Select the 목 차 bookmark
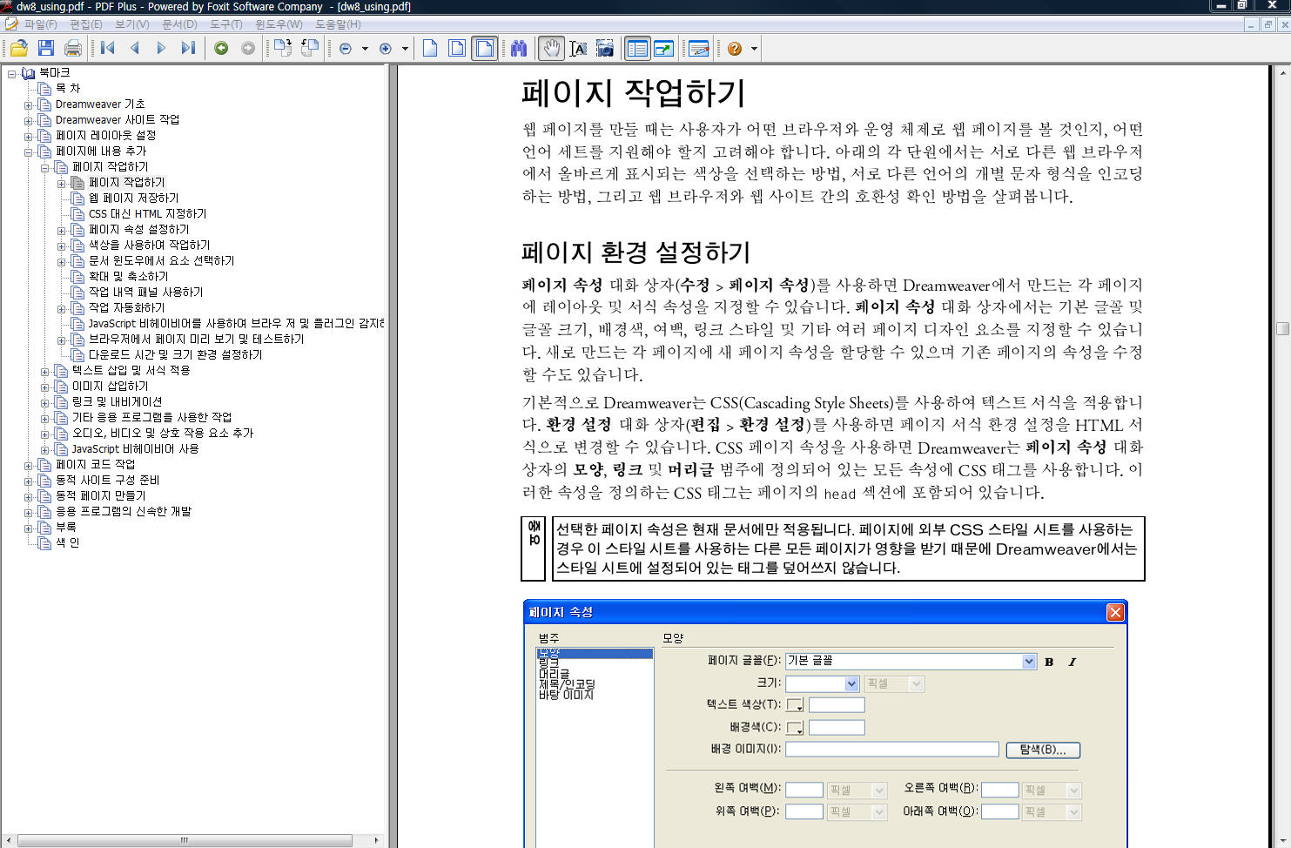 (68, 88)
